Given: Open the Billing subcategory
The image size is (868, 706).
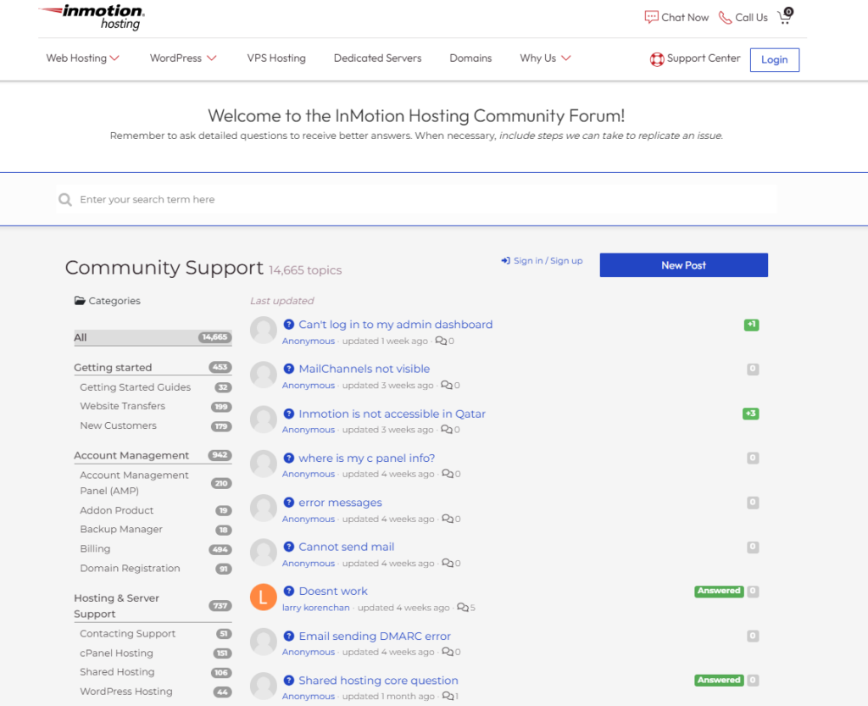Looking at the screenshot, I should [95, 549].
